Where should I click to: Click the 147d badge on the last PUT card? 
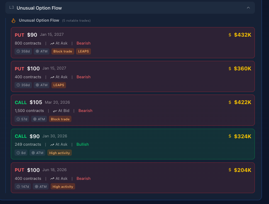coord(22,187)
